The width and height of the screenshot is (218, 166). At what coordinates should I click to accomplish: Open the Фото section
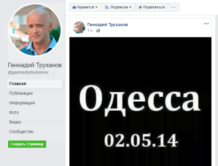[x=14, y=113]
